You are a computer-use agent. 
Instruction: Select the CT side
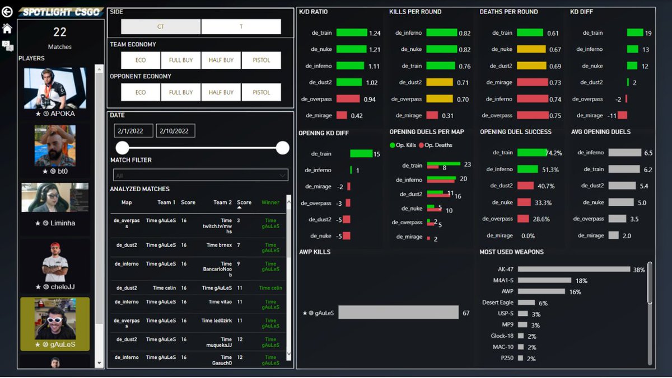pyautogui.click(x=161, y=27)
